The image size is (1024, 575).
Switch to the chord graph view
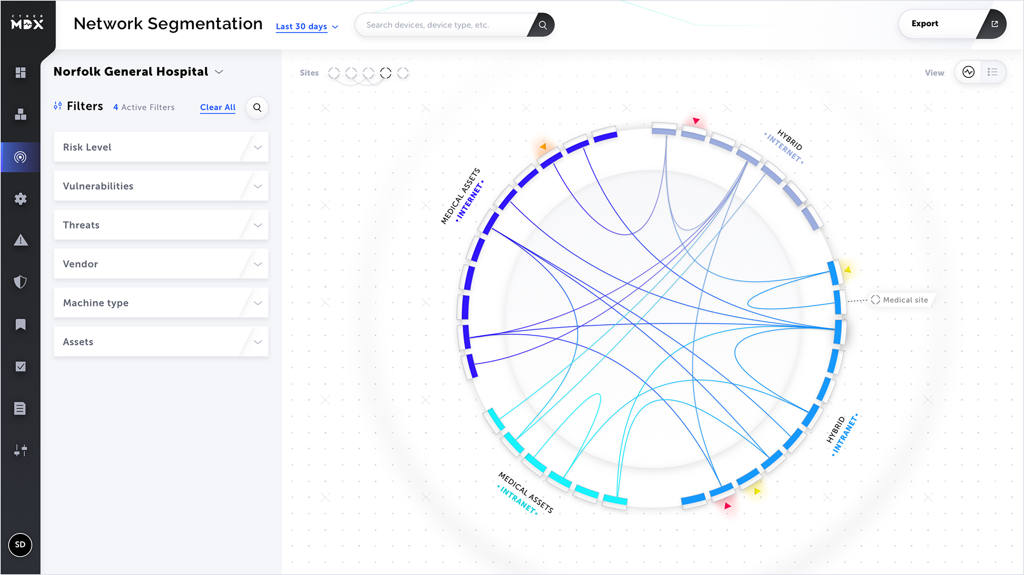[969, 72]
